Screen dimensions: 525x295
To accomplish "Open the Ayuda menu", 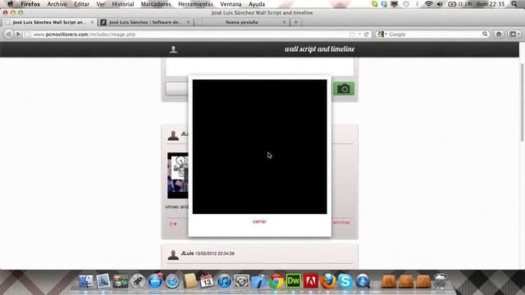I will pos(257,4).
